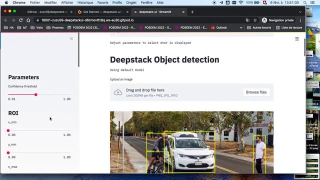Click the main page vertical scrollbar

point(304,47)
